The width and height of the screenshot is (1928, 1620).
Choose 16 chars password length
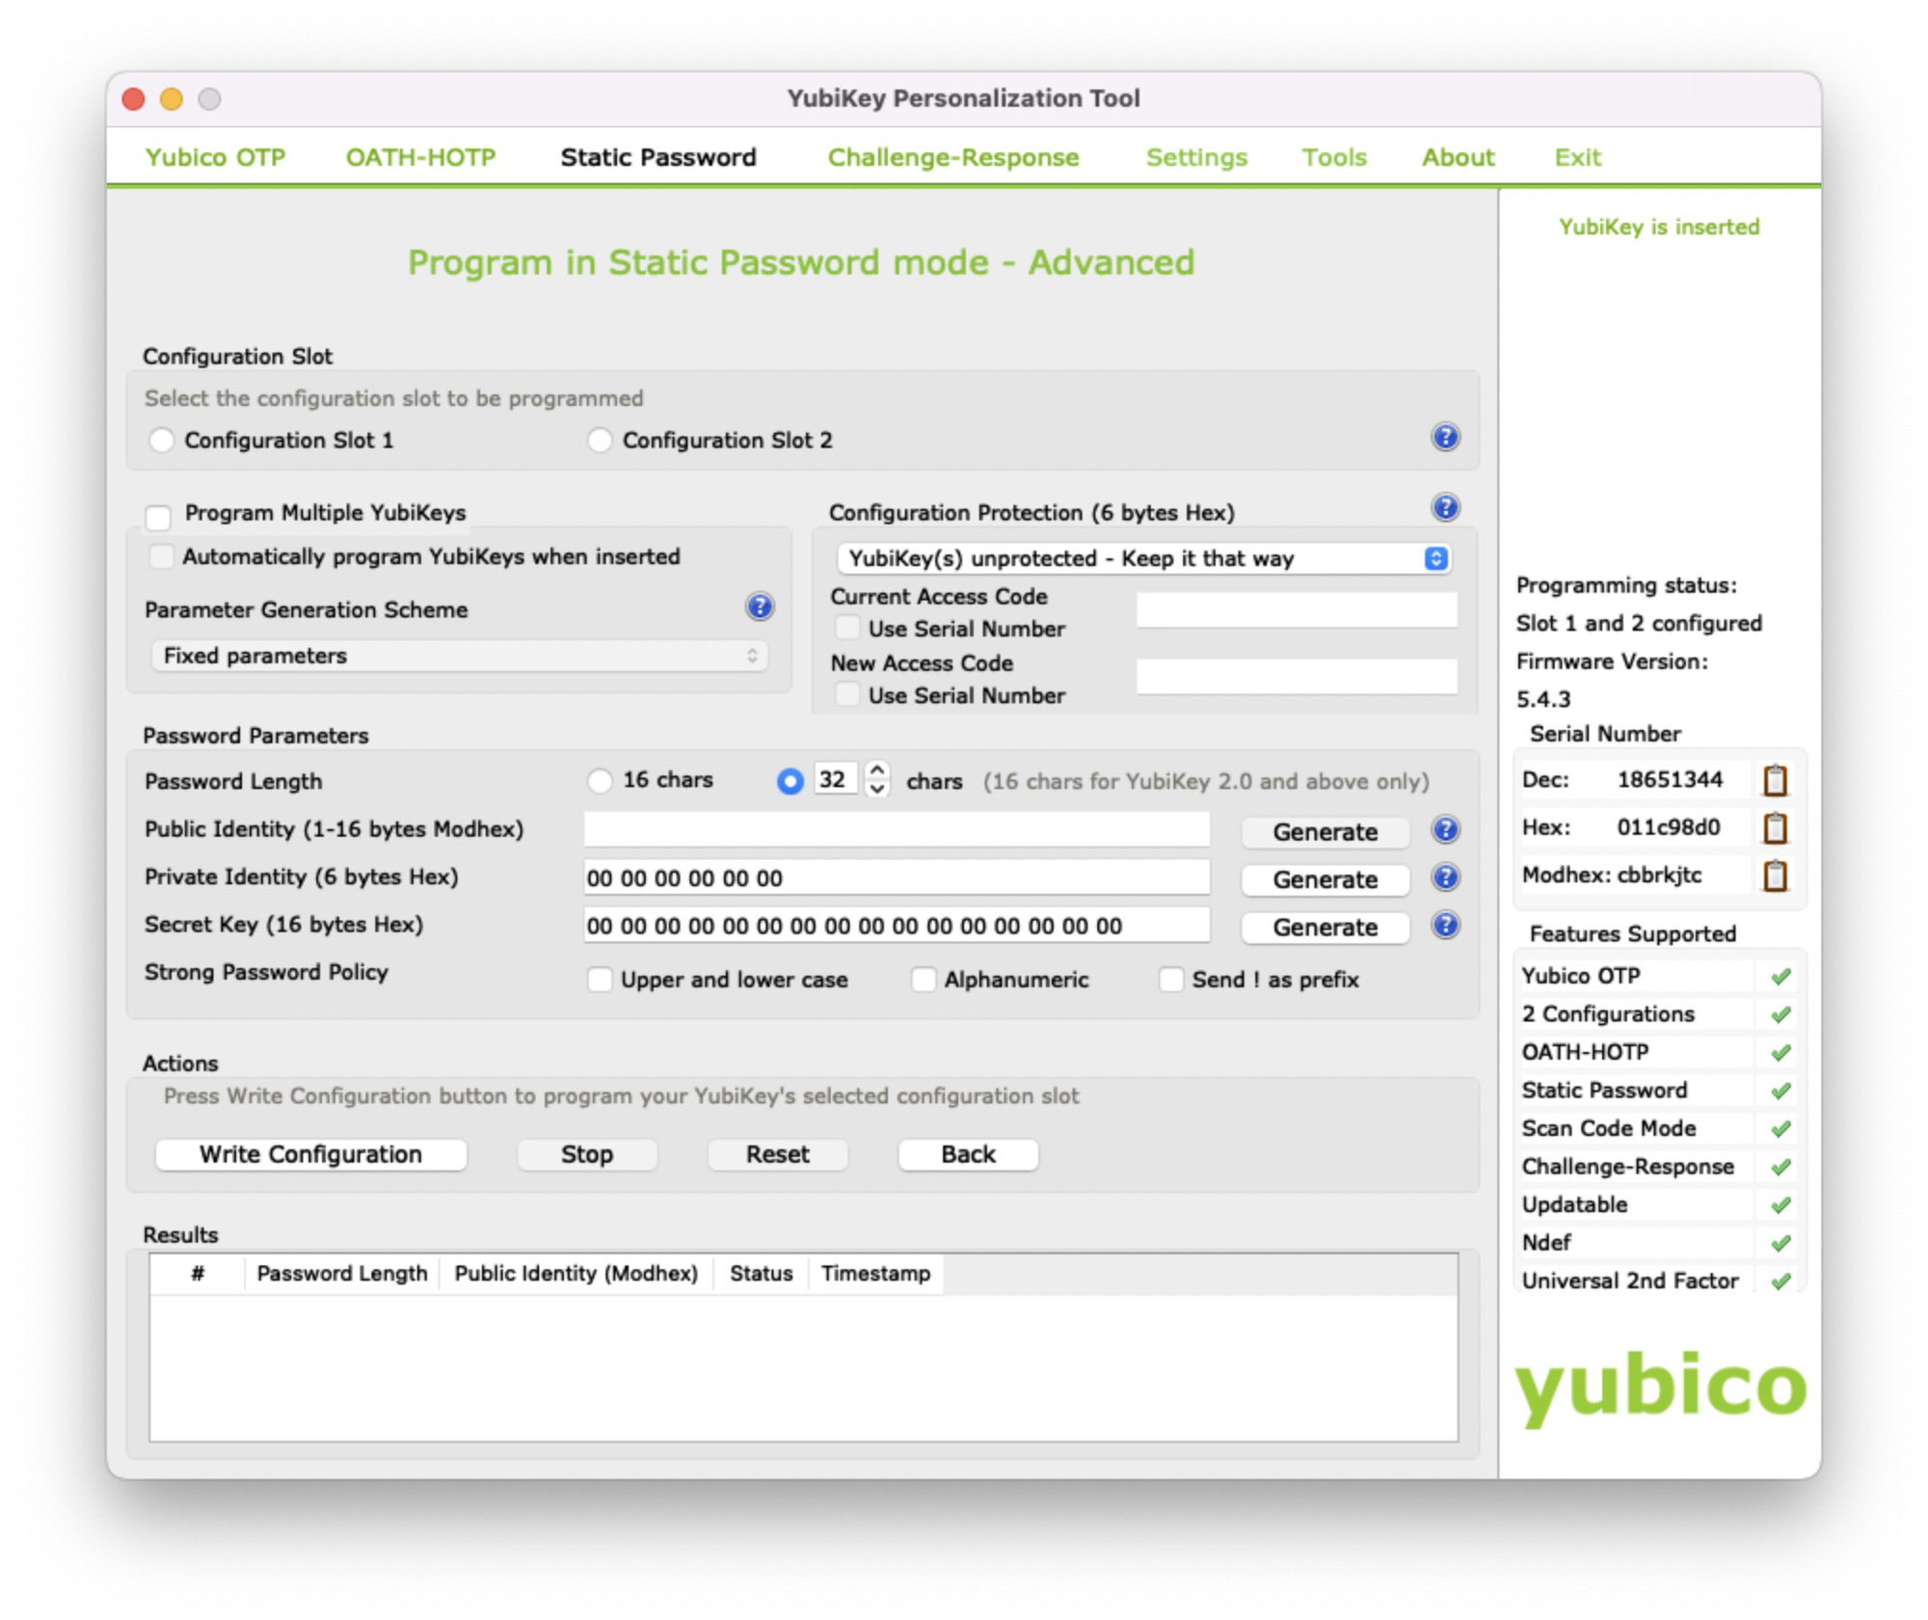(600, 780)
